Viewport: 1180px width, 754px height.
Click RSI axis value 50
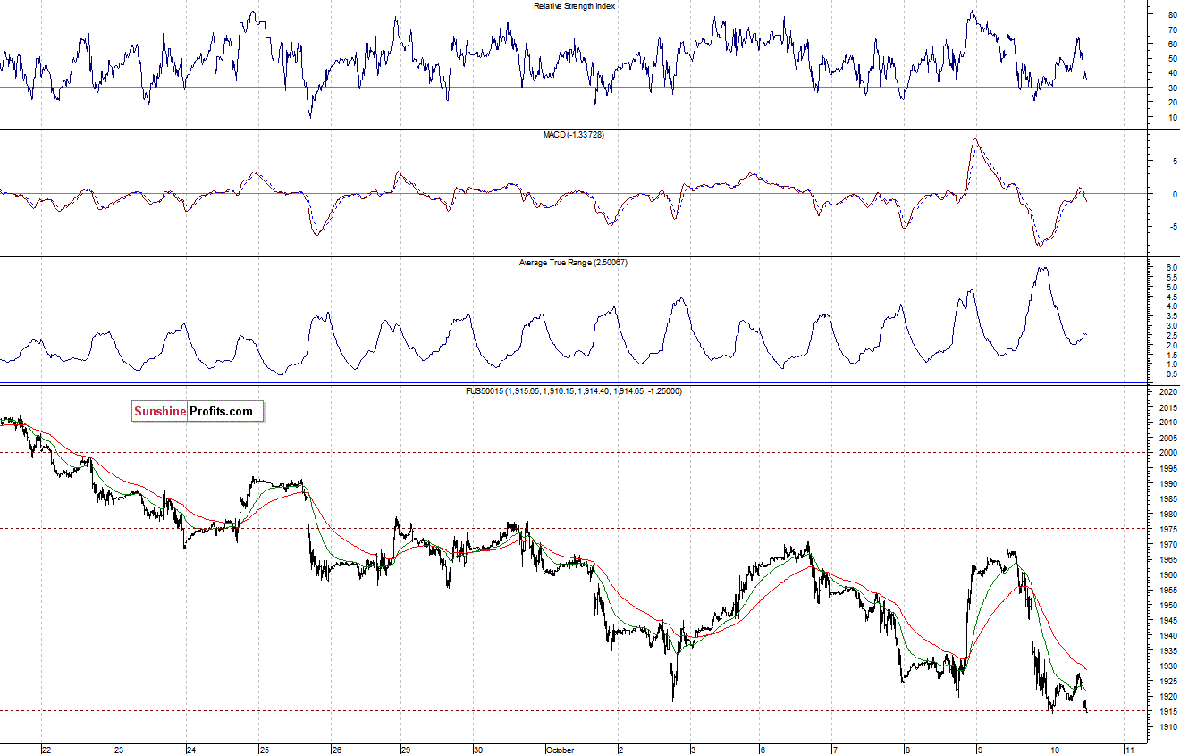coord(1171,59)
